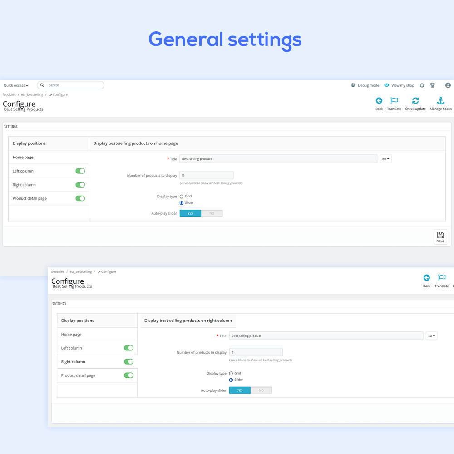Select Grid display type in top panel
This screenshot has width=454, height=454.
pyautogui.click(x=182, y=197)
